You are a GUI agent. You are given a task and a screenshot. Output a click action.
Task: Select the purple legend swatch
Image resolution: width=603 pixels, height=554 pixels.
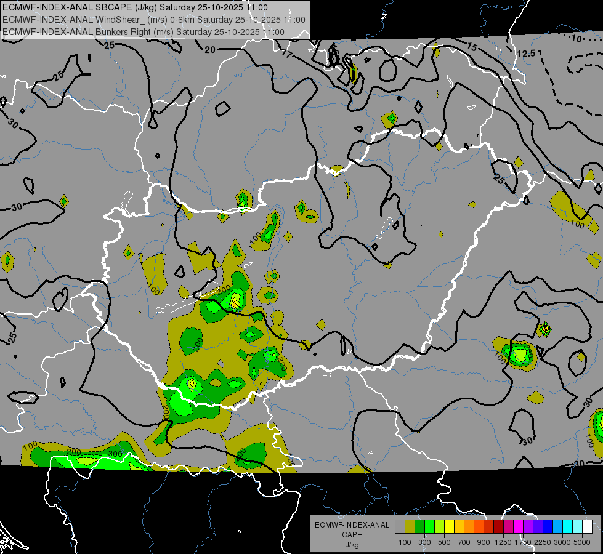(x=528, y=527)
